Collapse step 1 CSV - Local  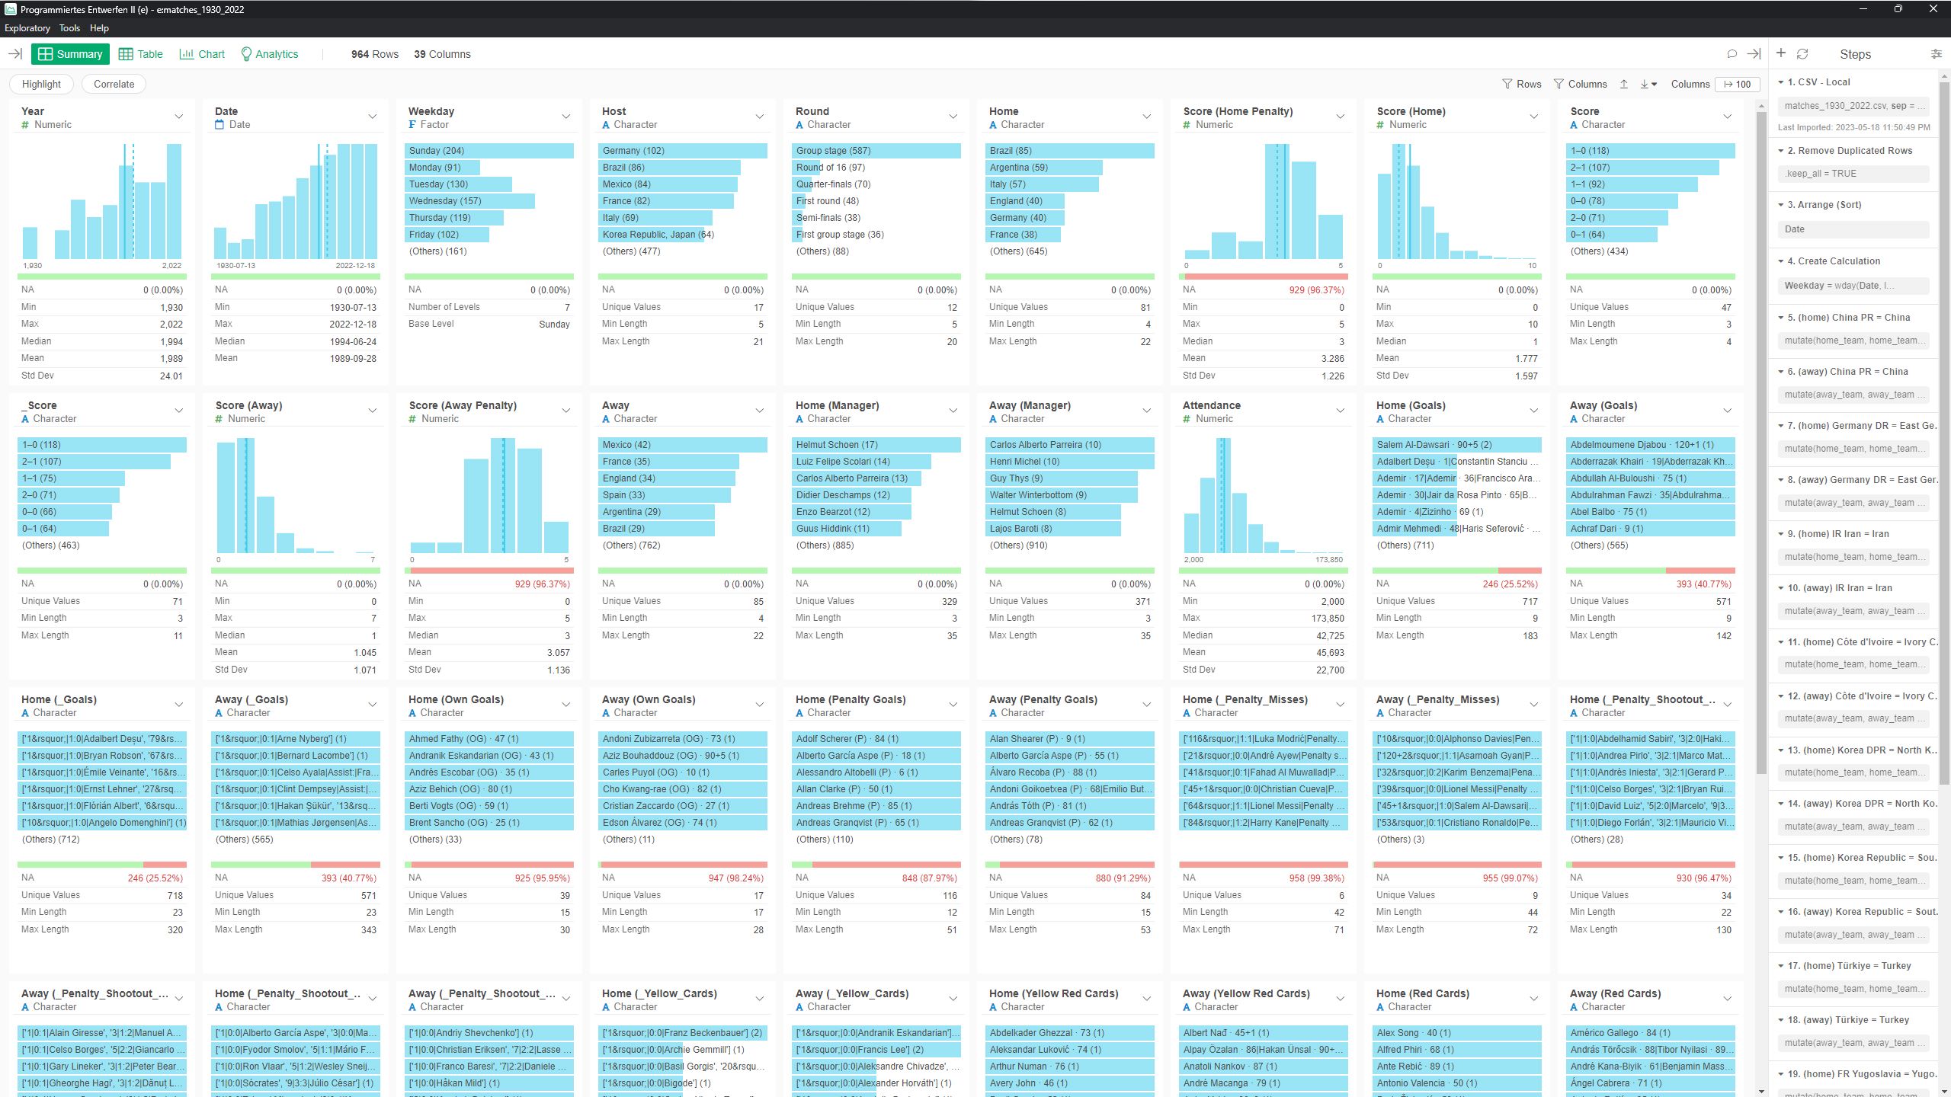[1780, 82]
